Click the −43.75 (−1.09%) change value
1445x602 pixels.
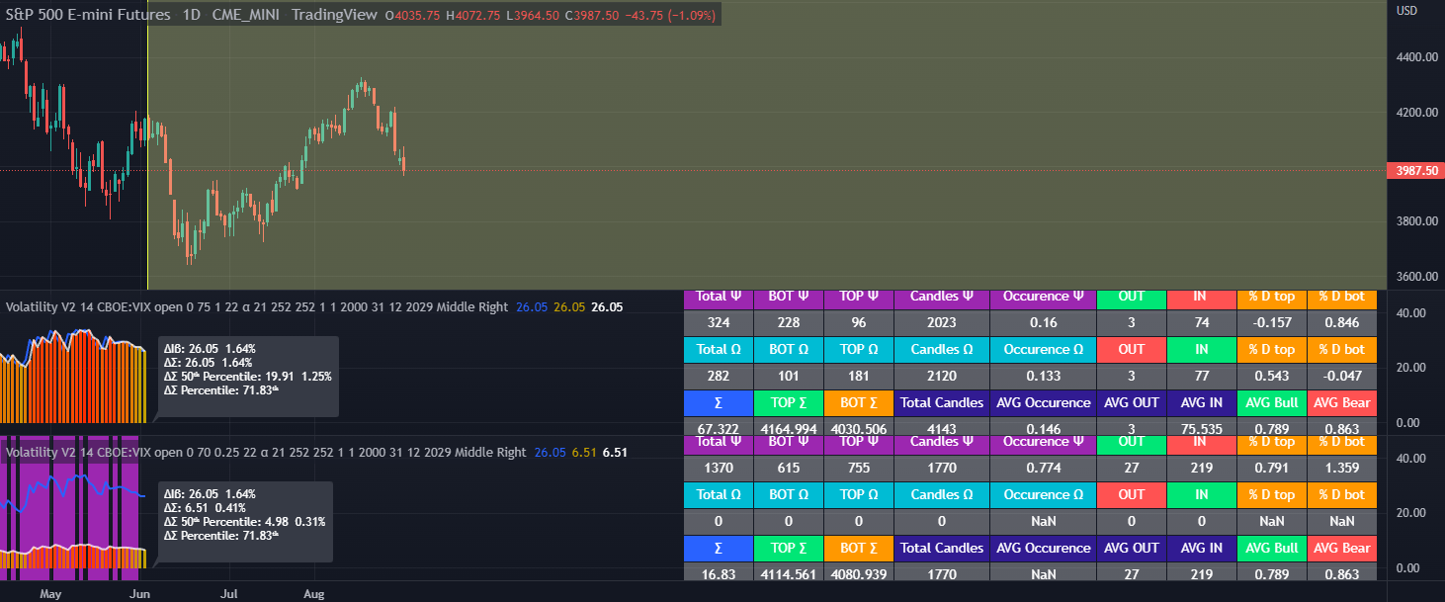[x=672, y=15]
